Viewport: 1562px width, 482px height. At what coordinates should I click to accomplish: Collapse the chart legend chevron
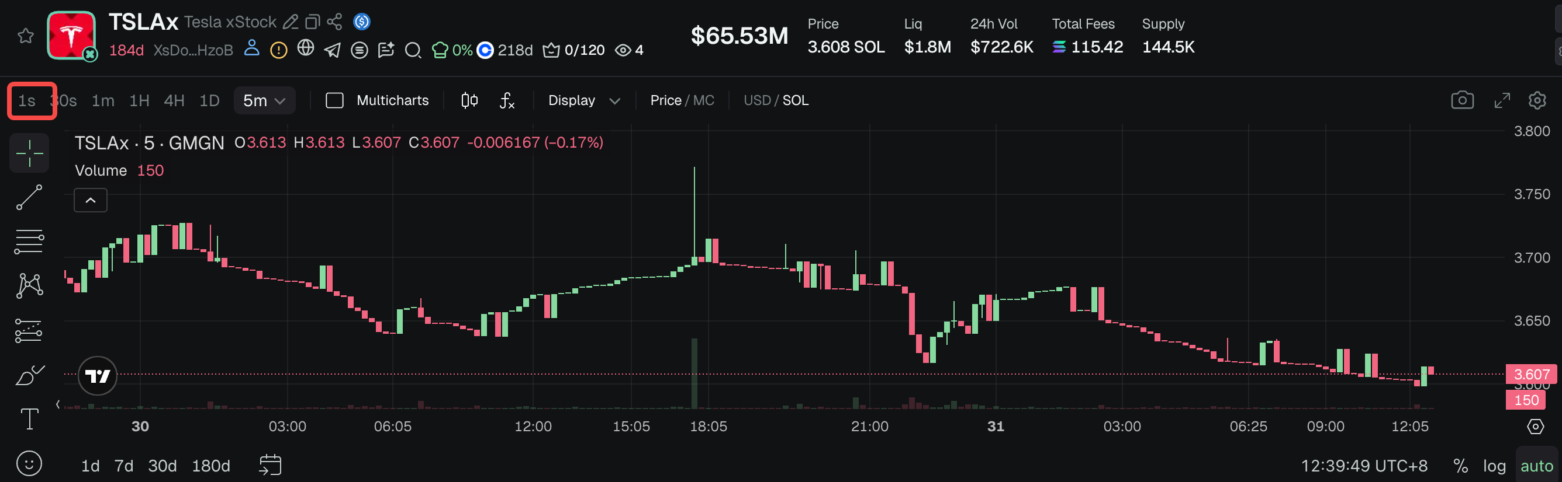coord(91,200)
